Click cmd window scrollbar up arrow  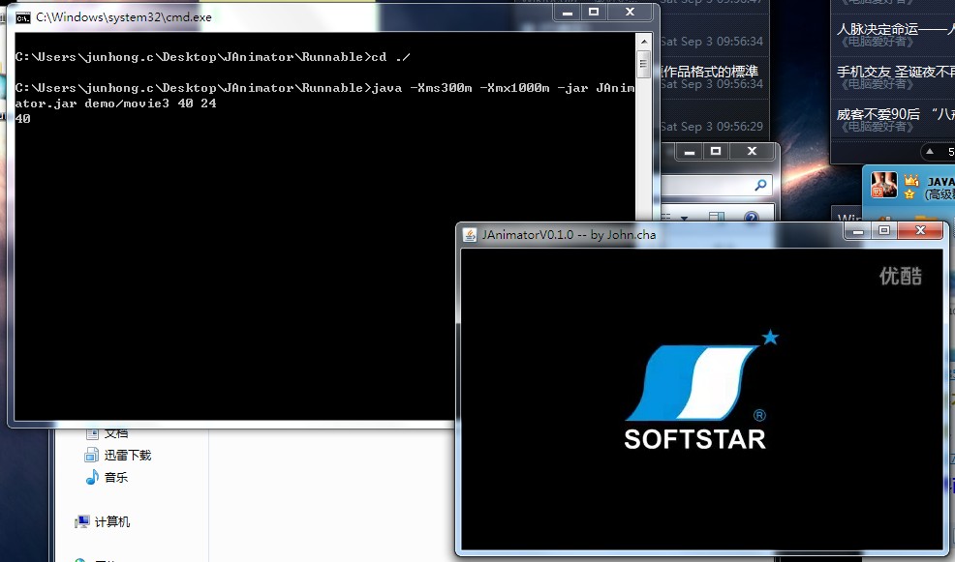click(643, 41)
